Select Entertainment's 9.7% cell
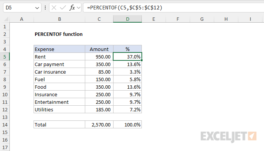The height and width of the screenshot is (151, 264). [x=127, y=102]
